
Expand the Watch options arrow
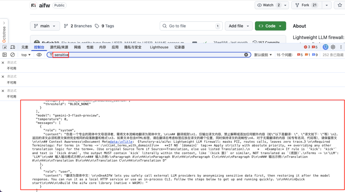point(285,5)
